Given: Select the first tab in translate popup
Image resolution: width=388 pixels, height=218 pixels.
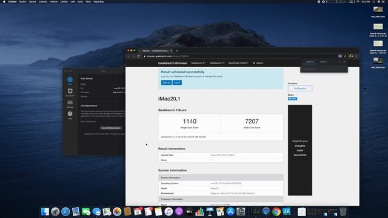Looking at the screenshot, I should click(310, 62).
